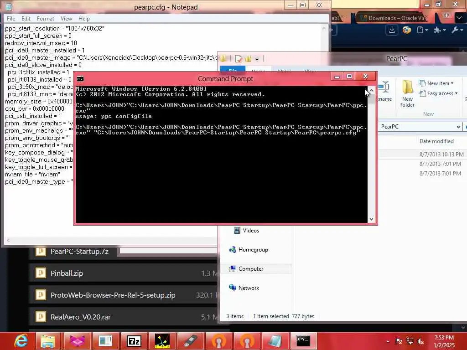Click ppc_start_resolution line in Notepad

(x=55, y=28)
